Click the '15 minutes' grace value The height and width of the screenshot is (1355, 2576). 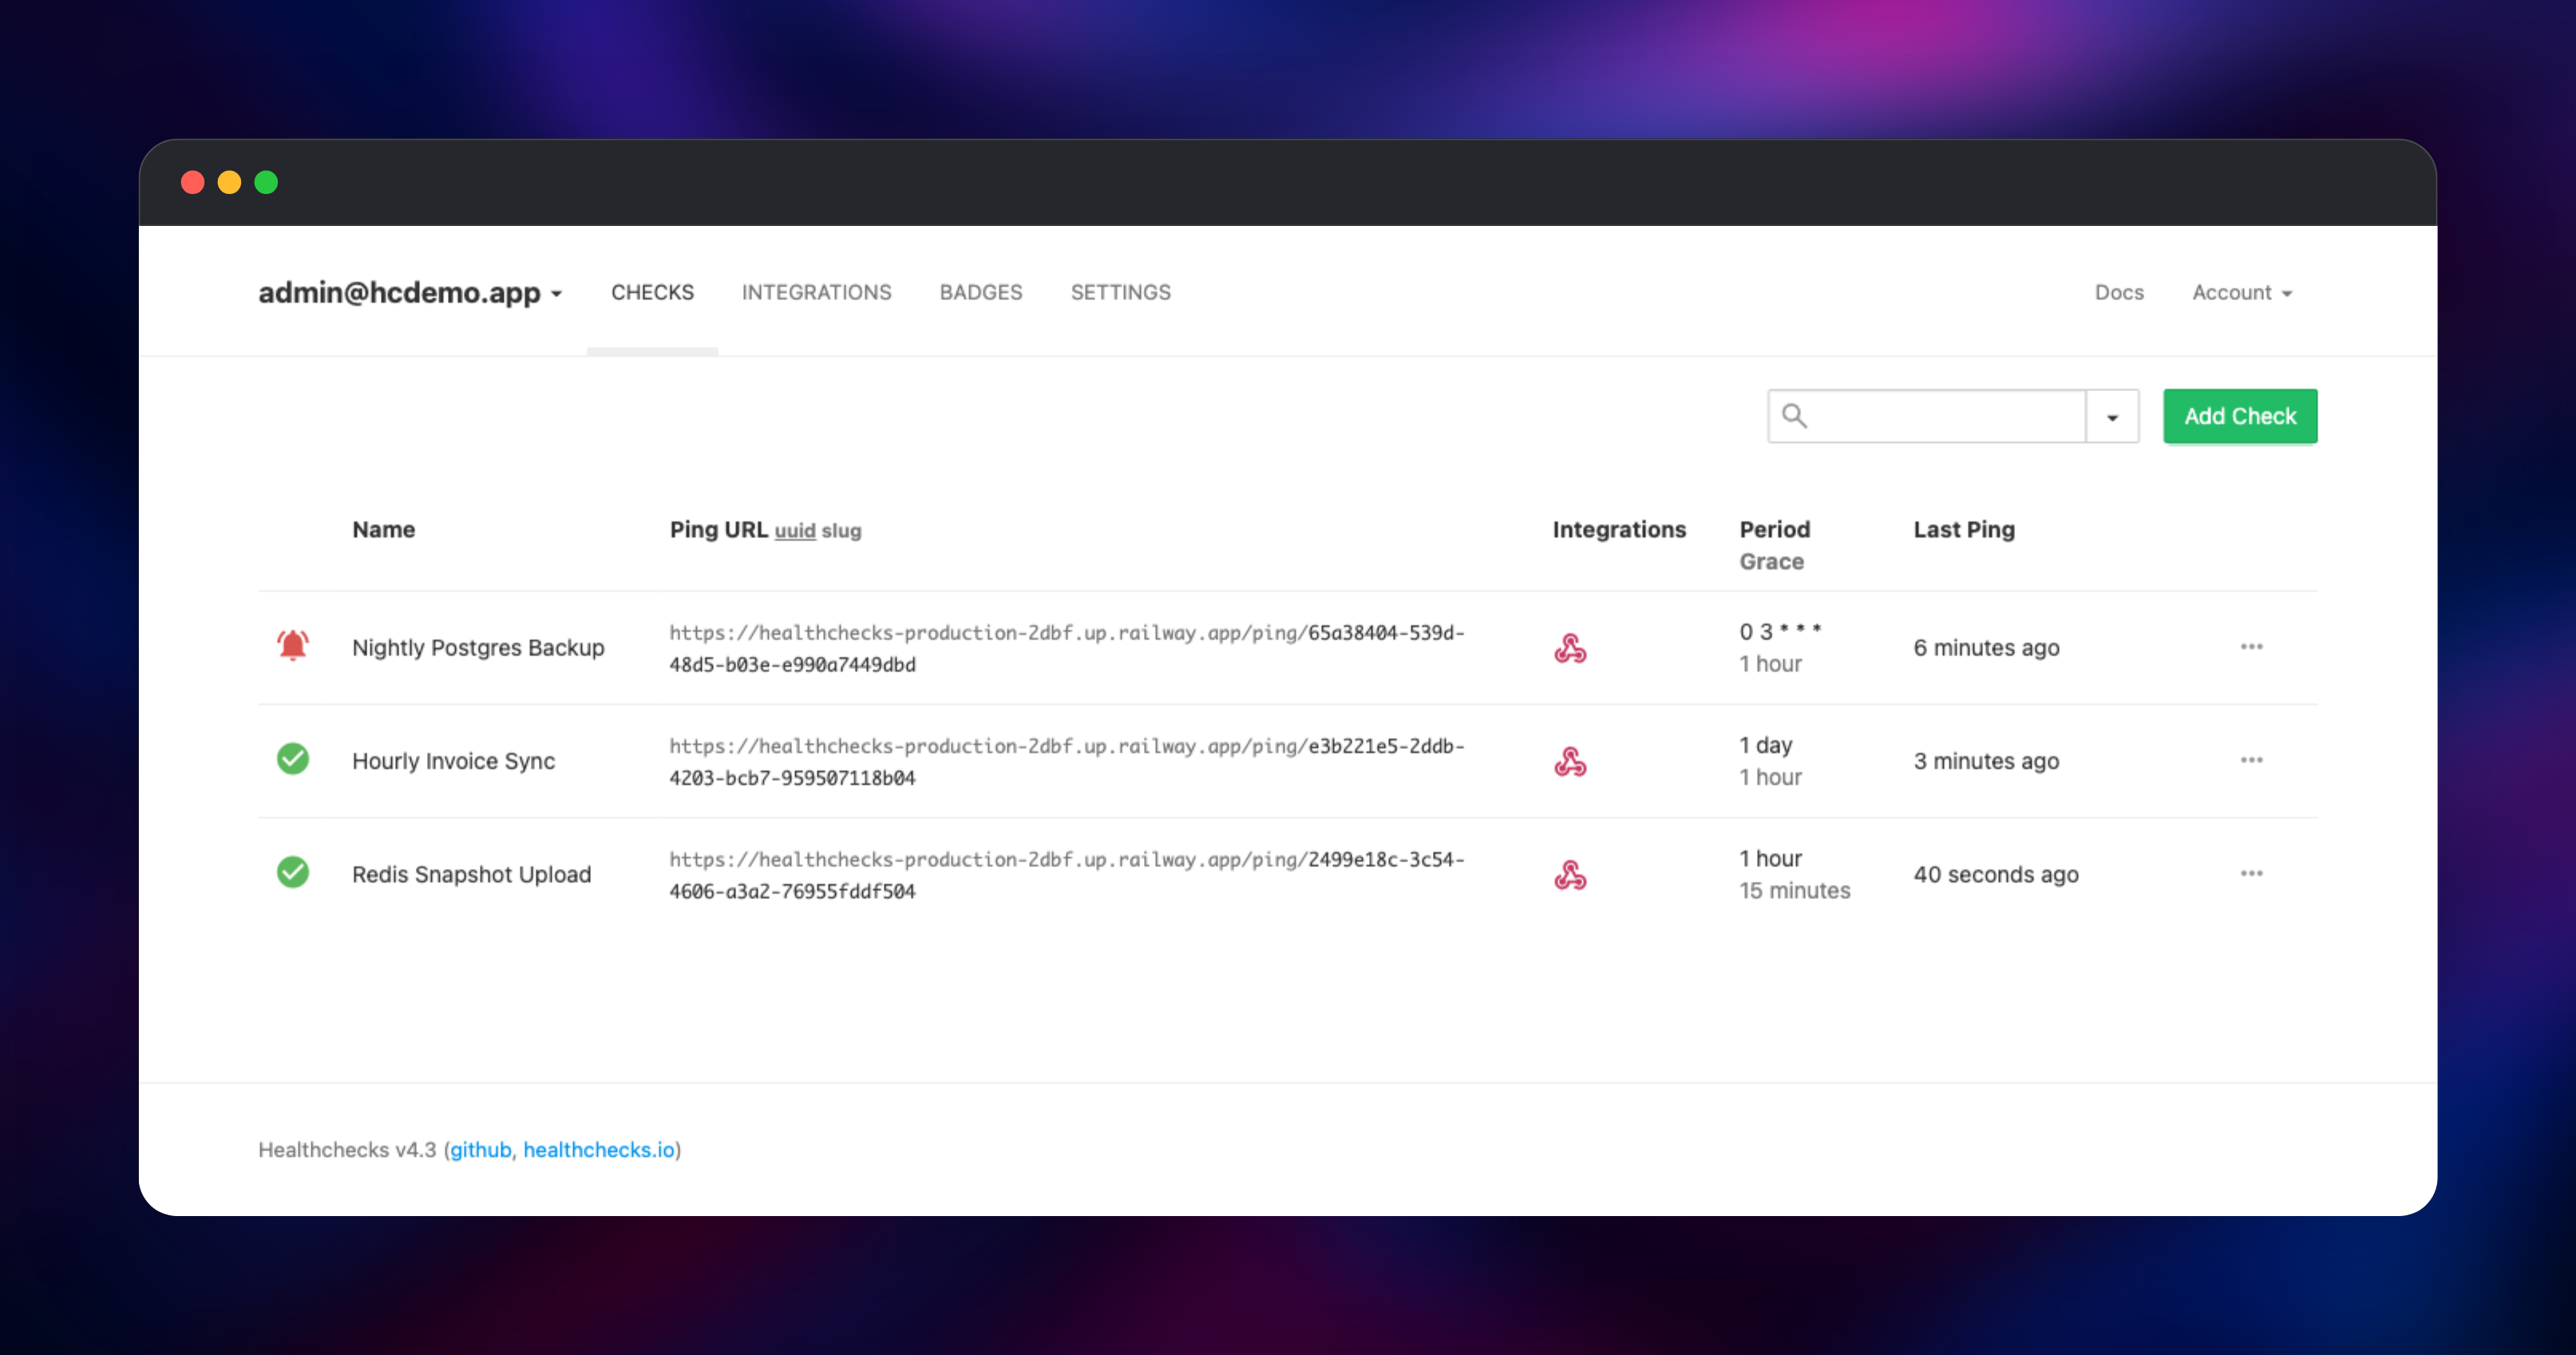(1794, 890)
